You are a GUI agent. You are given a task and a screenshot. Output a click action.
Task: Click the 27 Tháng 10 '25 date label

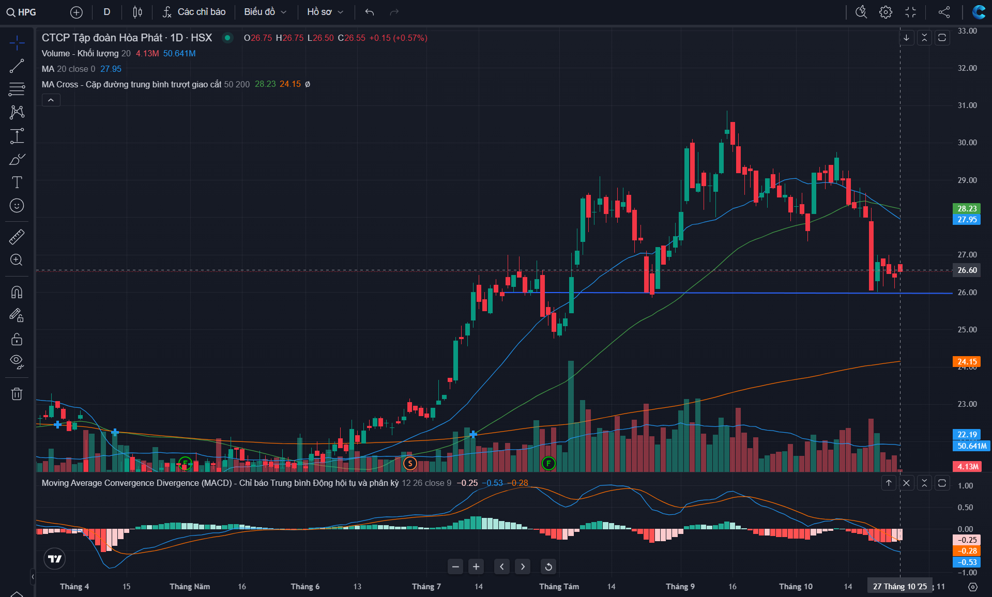tap(900, 587)
